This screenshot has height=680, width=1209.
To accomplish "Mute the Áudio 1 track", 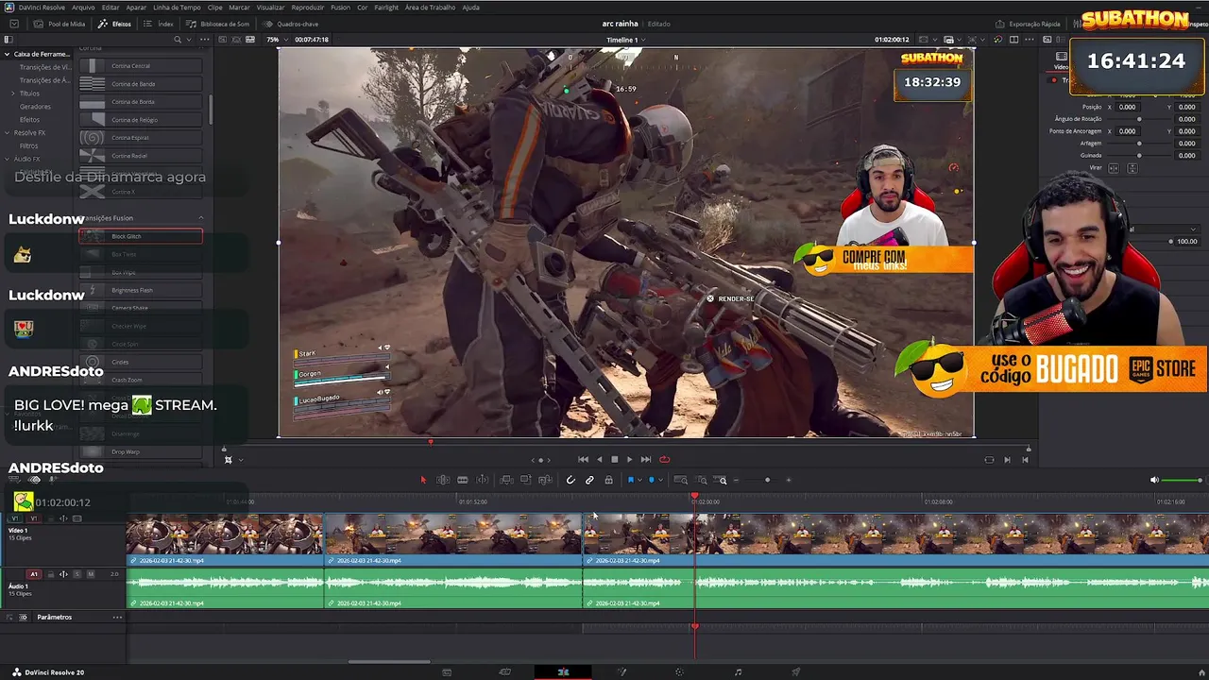I will [x=91, y=574].
